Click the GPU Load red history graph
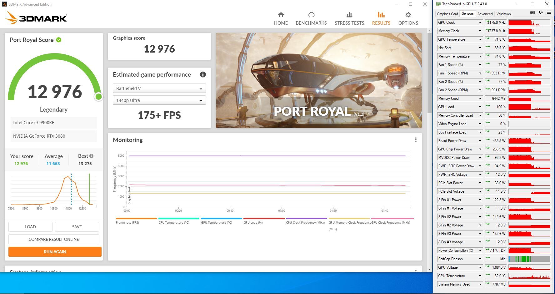The image size is (555, 294). click(x=529, y=107)
